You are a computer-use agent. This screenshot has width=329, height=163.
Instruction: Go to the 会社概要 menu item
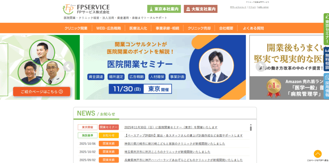226,28
